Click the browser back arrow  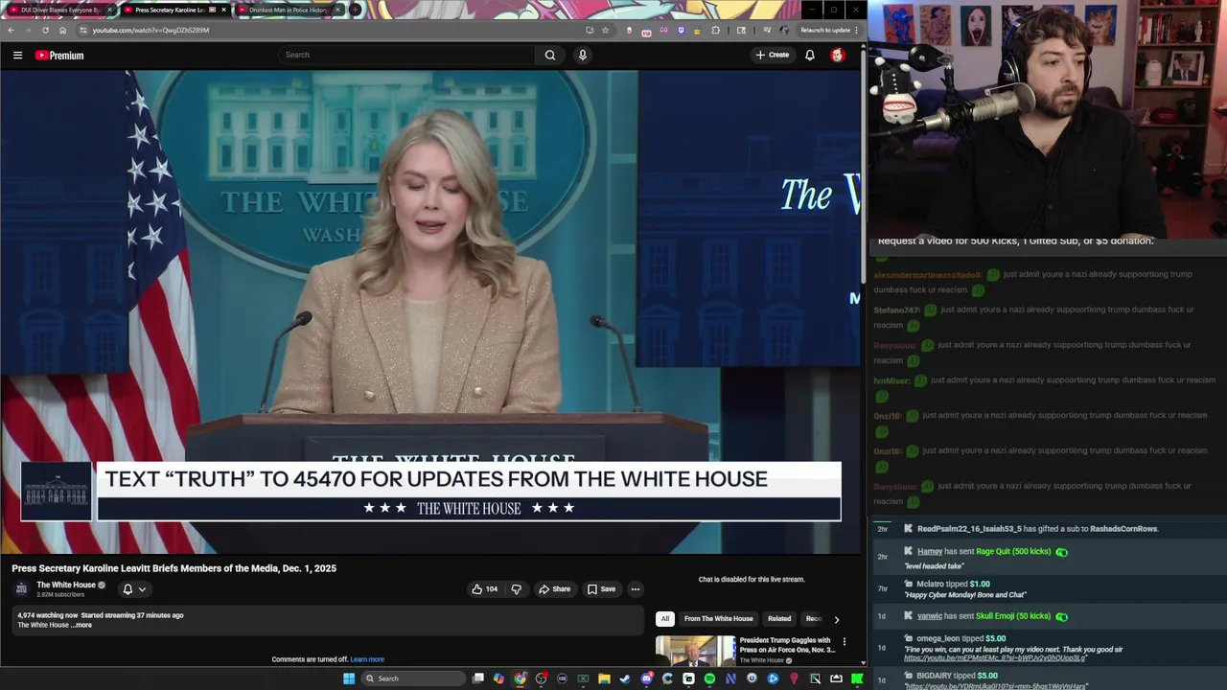click(11, 30)
